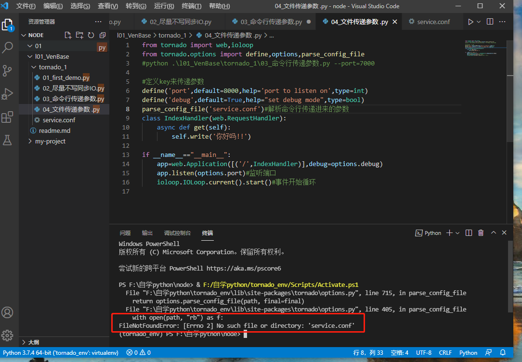Viewport: 522px width, 362px height.
Task: Open the Extensions view
Action: 7,117
